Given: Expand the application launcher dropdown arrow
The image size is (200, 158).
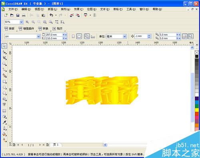Looking at the screenshot, I should tap(90, 15).
